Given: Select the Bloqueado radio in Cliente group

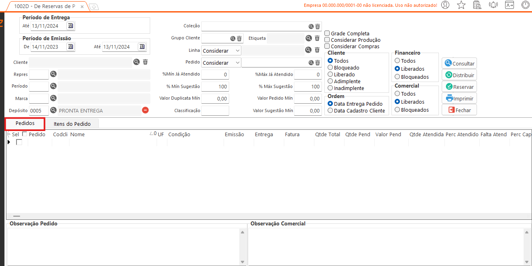Looking at the screenshot, I should (x=330, y=68).
